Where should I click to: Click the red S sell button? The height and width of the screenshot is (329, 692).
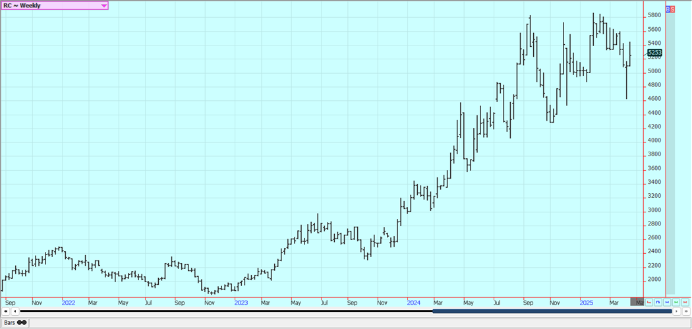point(672,9)
